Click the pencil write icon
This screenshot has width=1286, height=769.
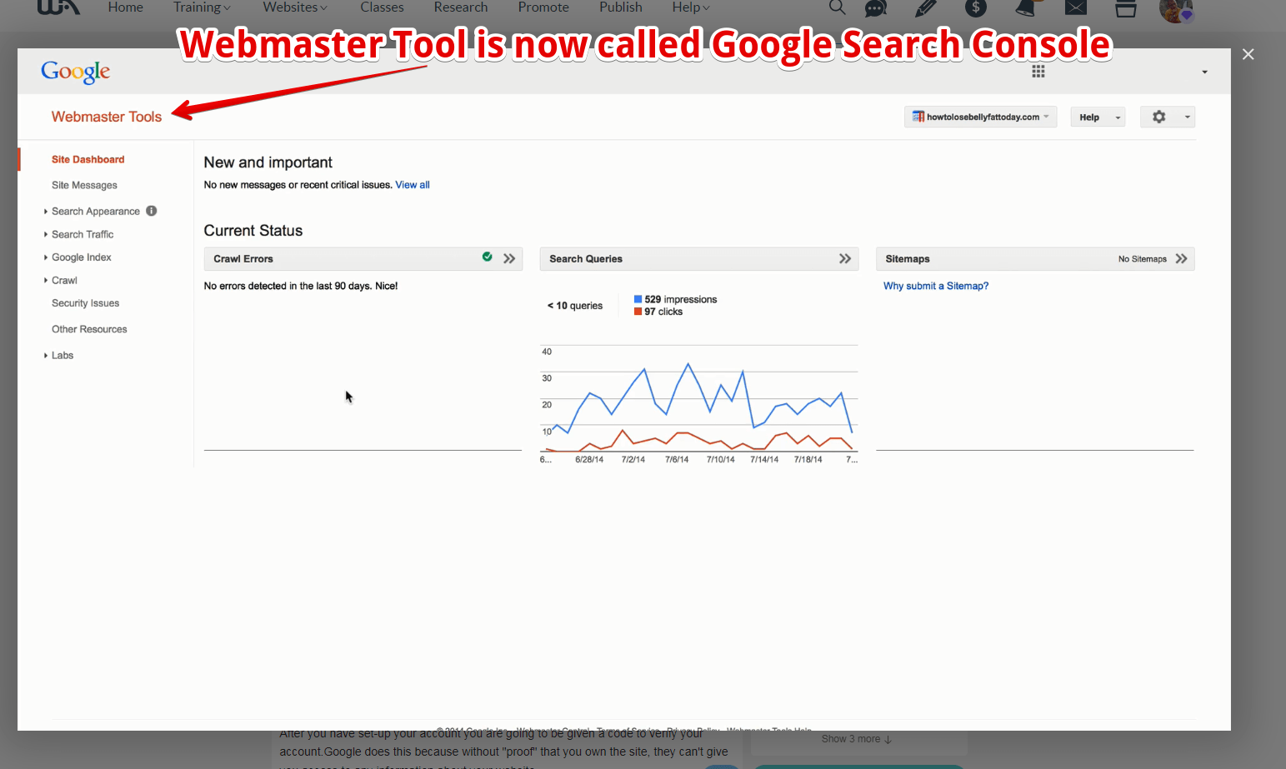click(x=926, y=7)
